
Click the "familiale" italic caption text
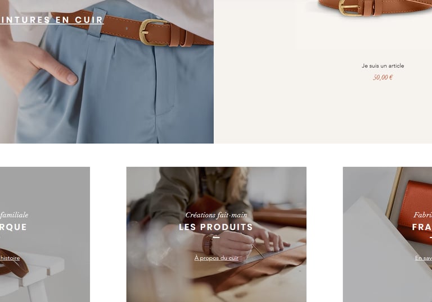14,215
